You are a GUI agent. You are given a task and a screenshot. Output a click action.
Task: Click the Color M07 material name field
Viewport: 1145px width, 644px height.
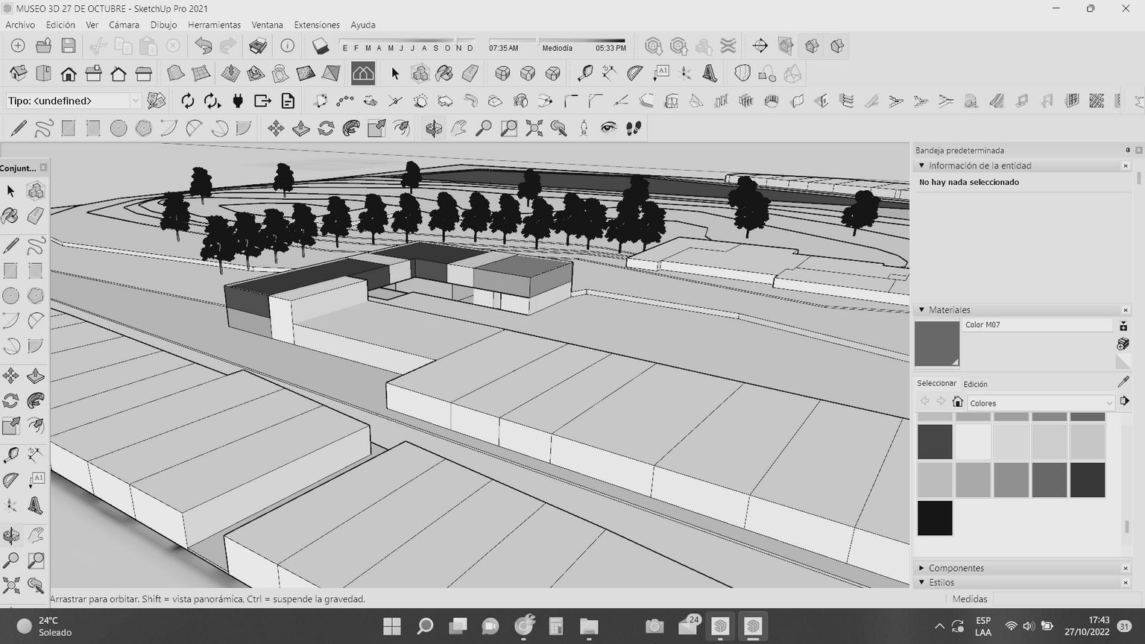click(1038, 325)
